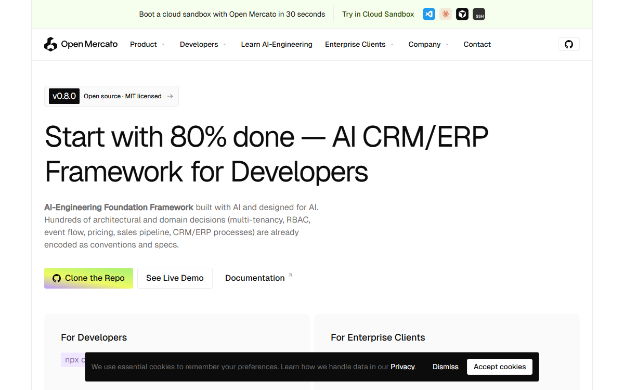
Task: Open the Enterprise Clients dropdown
Action: click(x=359, y=44)
